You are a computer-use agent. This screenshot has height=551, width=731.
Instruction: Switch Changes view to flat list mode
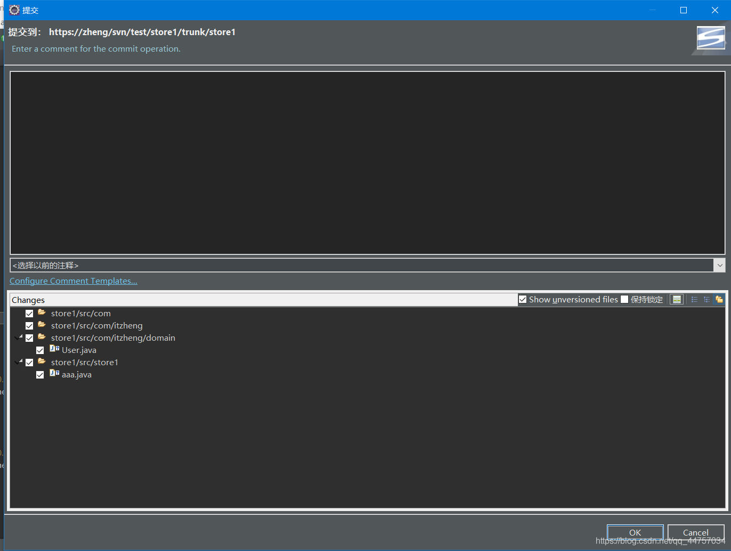pyautogui.click(x=694, y=300)
